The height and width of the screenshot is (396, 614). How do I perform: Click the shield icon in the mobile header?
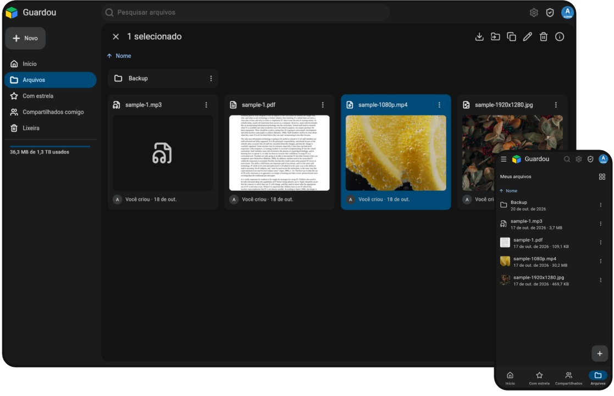(590, 159)
